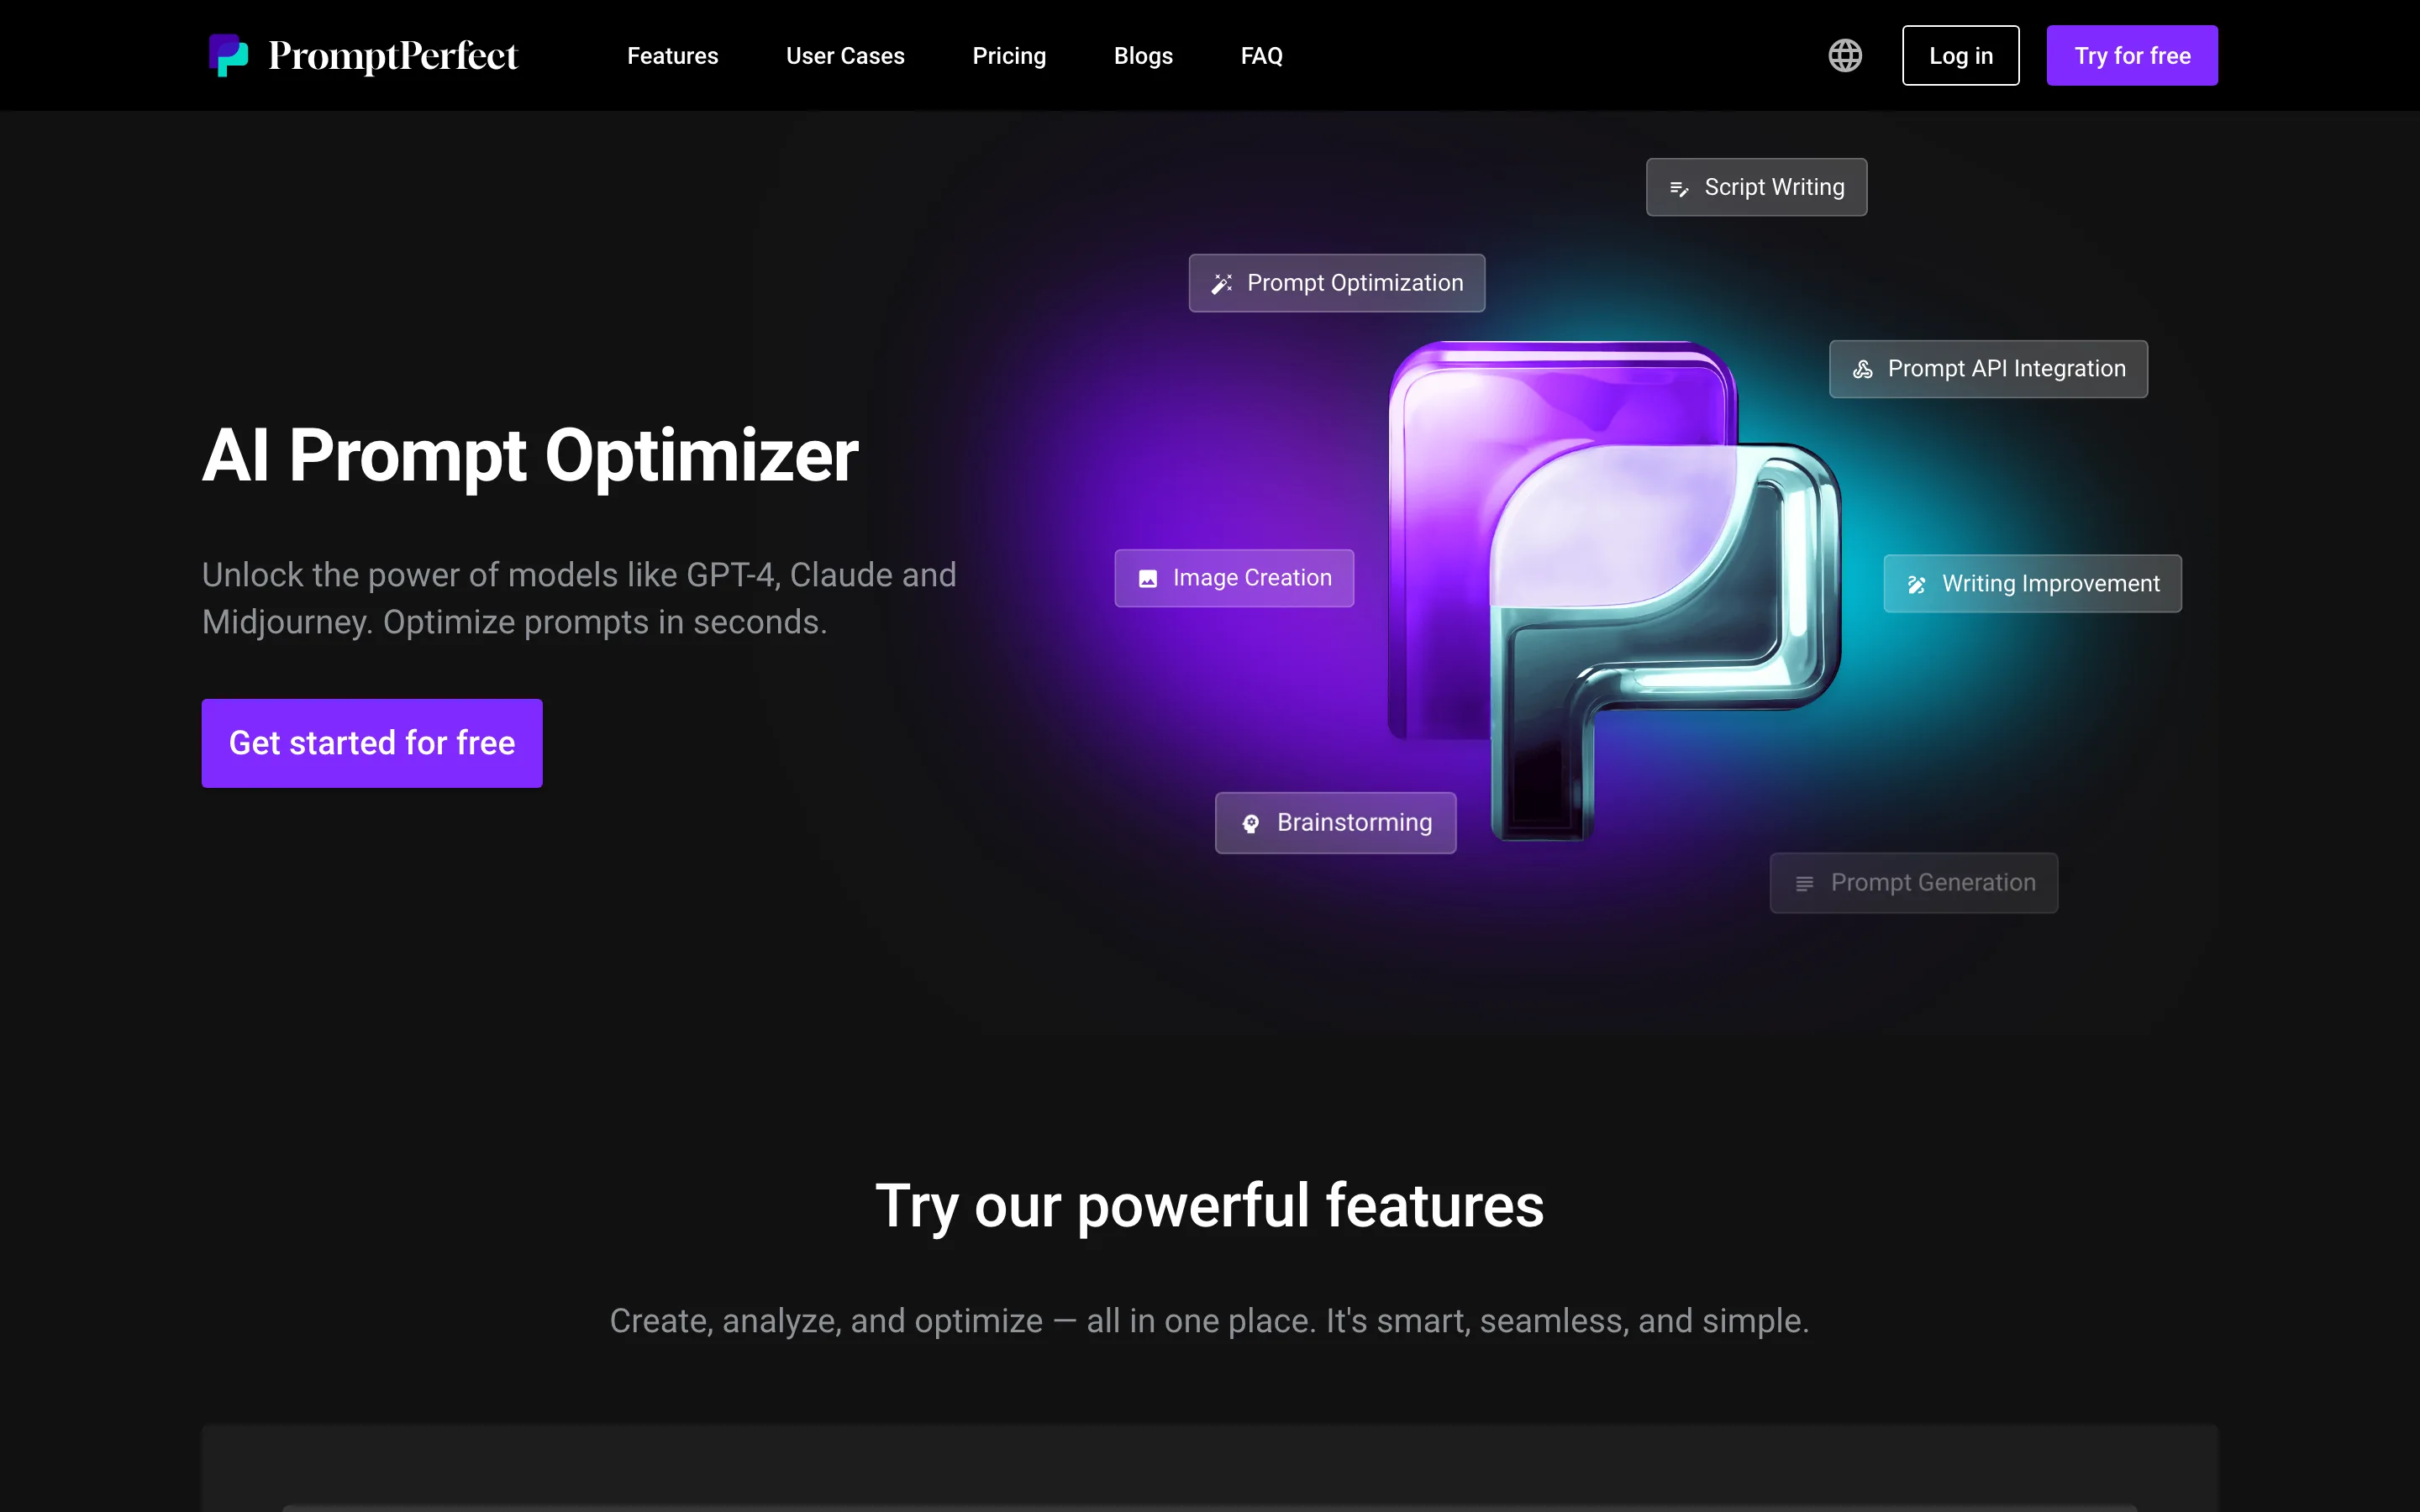Click the Brainstorming head icon
This screenshot has width=2420, height=1512.
click(1250, 823)
